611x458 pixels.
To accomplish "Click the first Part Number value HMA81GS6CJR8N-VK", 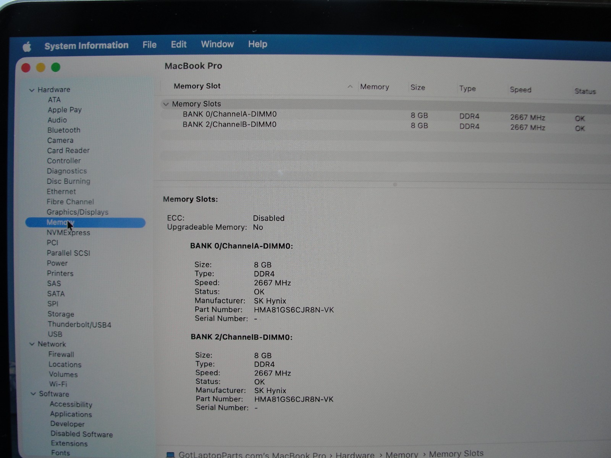I will pyautogui.click(x=294, y=310).
